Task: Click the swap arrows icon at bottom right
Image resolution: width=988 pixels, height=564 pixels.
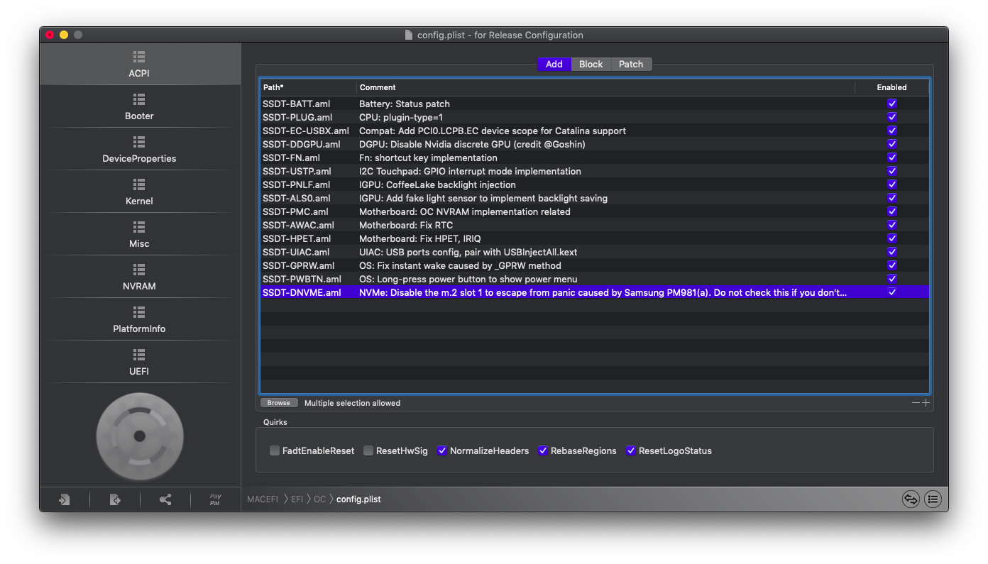Action: point(911,499)
